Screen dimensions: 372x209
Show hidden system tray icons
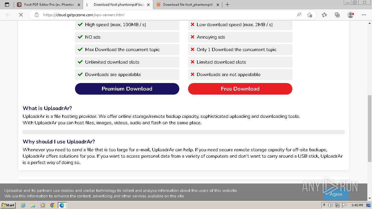click(x=324, y=205)
